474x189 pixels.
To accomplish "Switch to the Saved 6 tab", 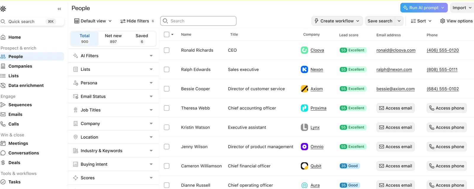I will click(x=142, y=38).
